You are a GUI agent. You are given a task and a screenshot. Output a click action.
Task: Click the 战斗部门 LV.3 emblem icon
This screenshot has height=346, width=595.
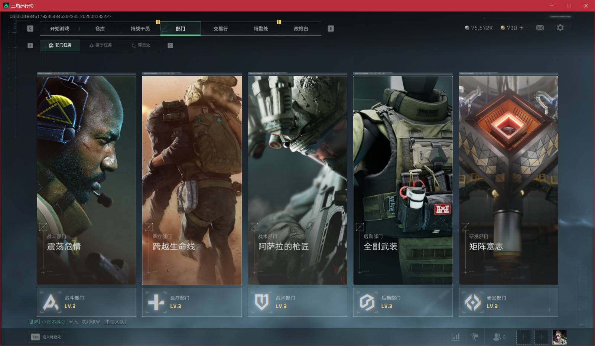[x=51, y=302]
